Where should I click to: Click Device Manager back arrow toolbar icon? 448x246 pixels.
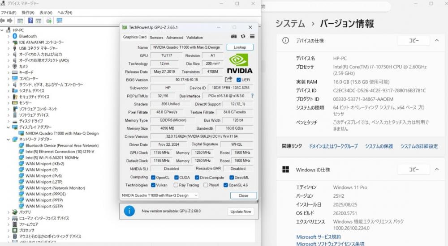tap(3, 21)
